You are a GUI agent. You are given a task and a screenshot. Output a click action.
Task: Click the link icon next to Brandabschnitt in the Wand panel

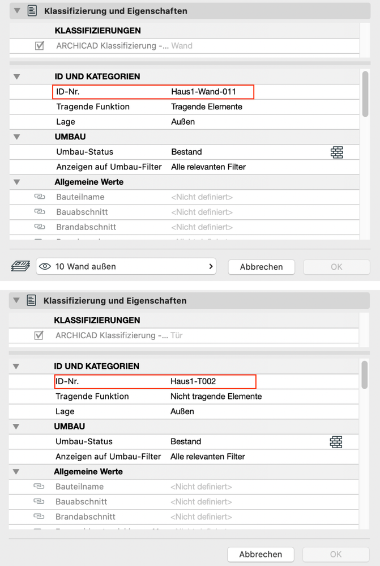click(x=39, y=227)
